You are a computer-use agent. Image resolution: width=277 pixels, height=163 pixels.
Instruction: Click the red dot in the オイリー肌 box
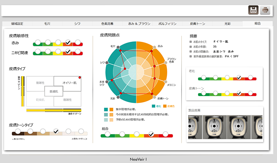[80, 78]
